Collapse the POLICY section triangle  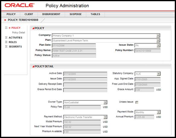click(x=33, y=28)
